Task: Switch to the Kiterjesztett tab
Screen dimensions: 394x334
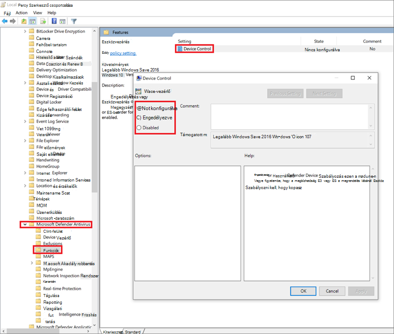Action: [x=112, y=332]
